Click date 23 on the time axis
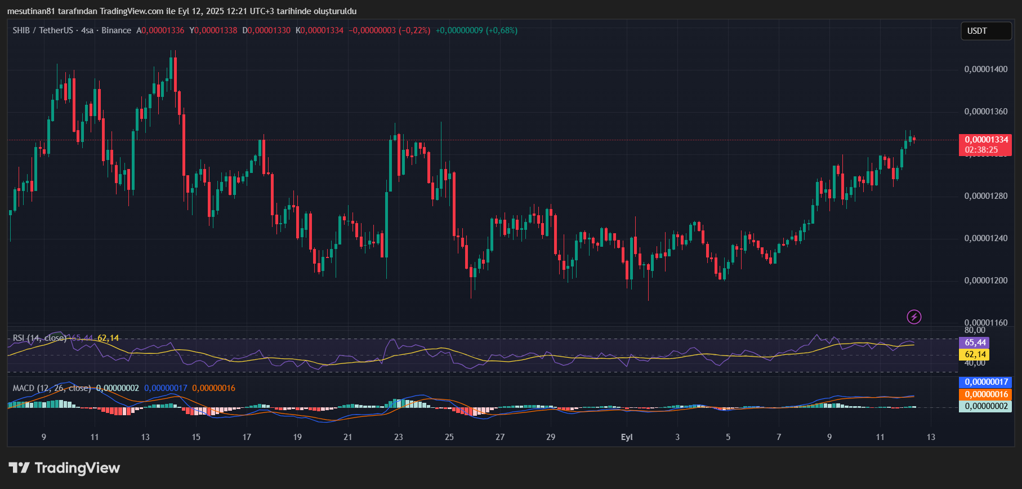This screenshot has height=489, width=1022. pyautogui.click(x=399, y=437)
